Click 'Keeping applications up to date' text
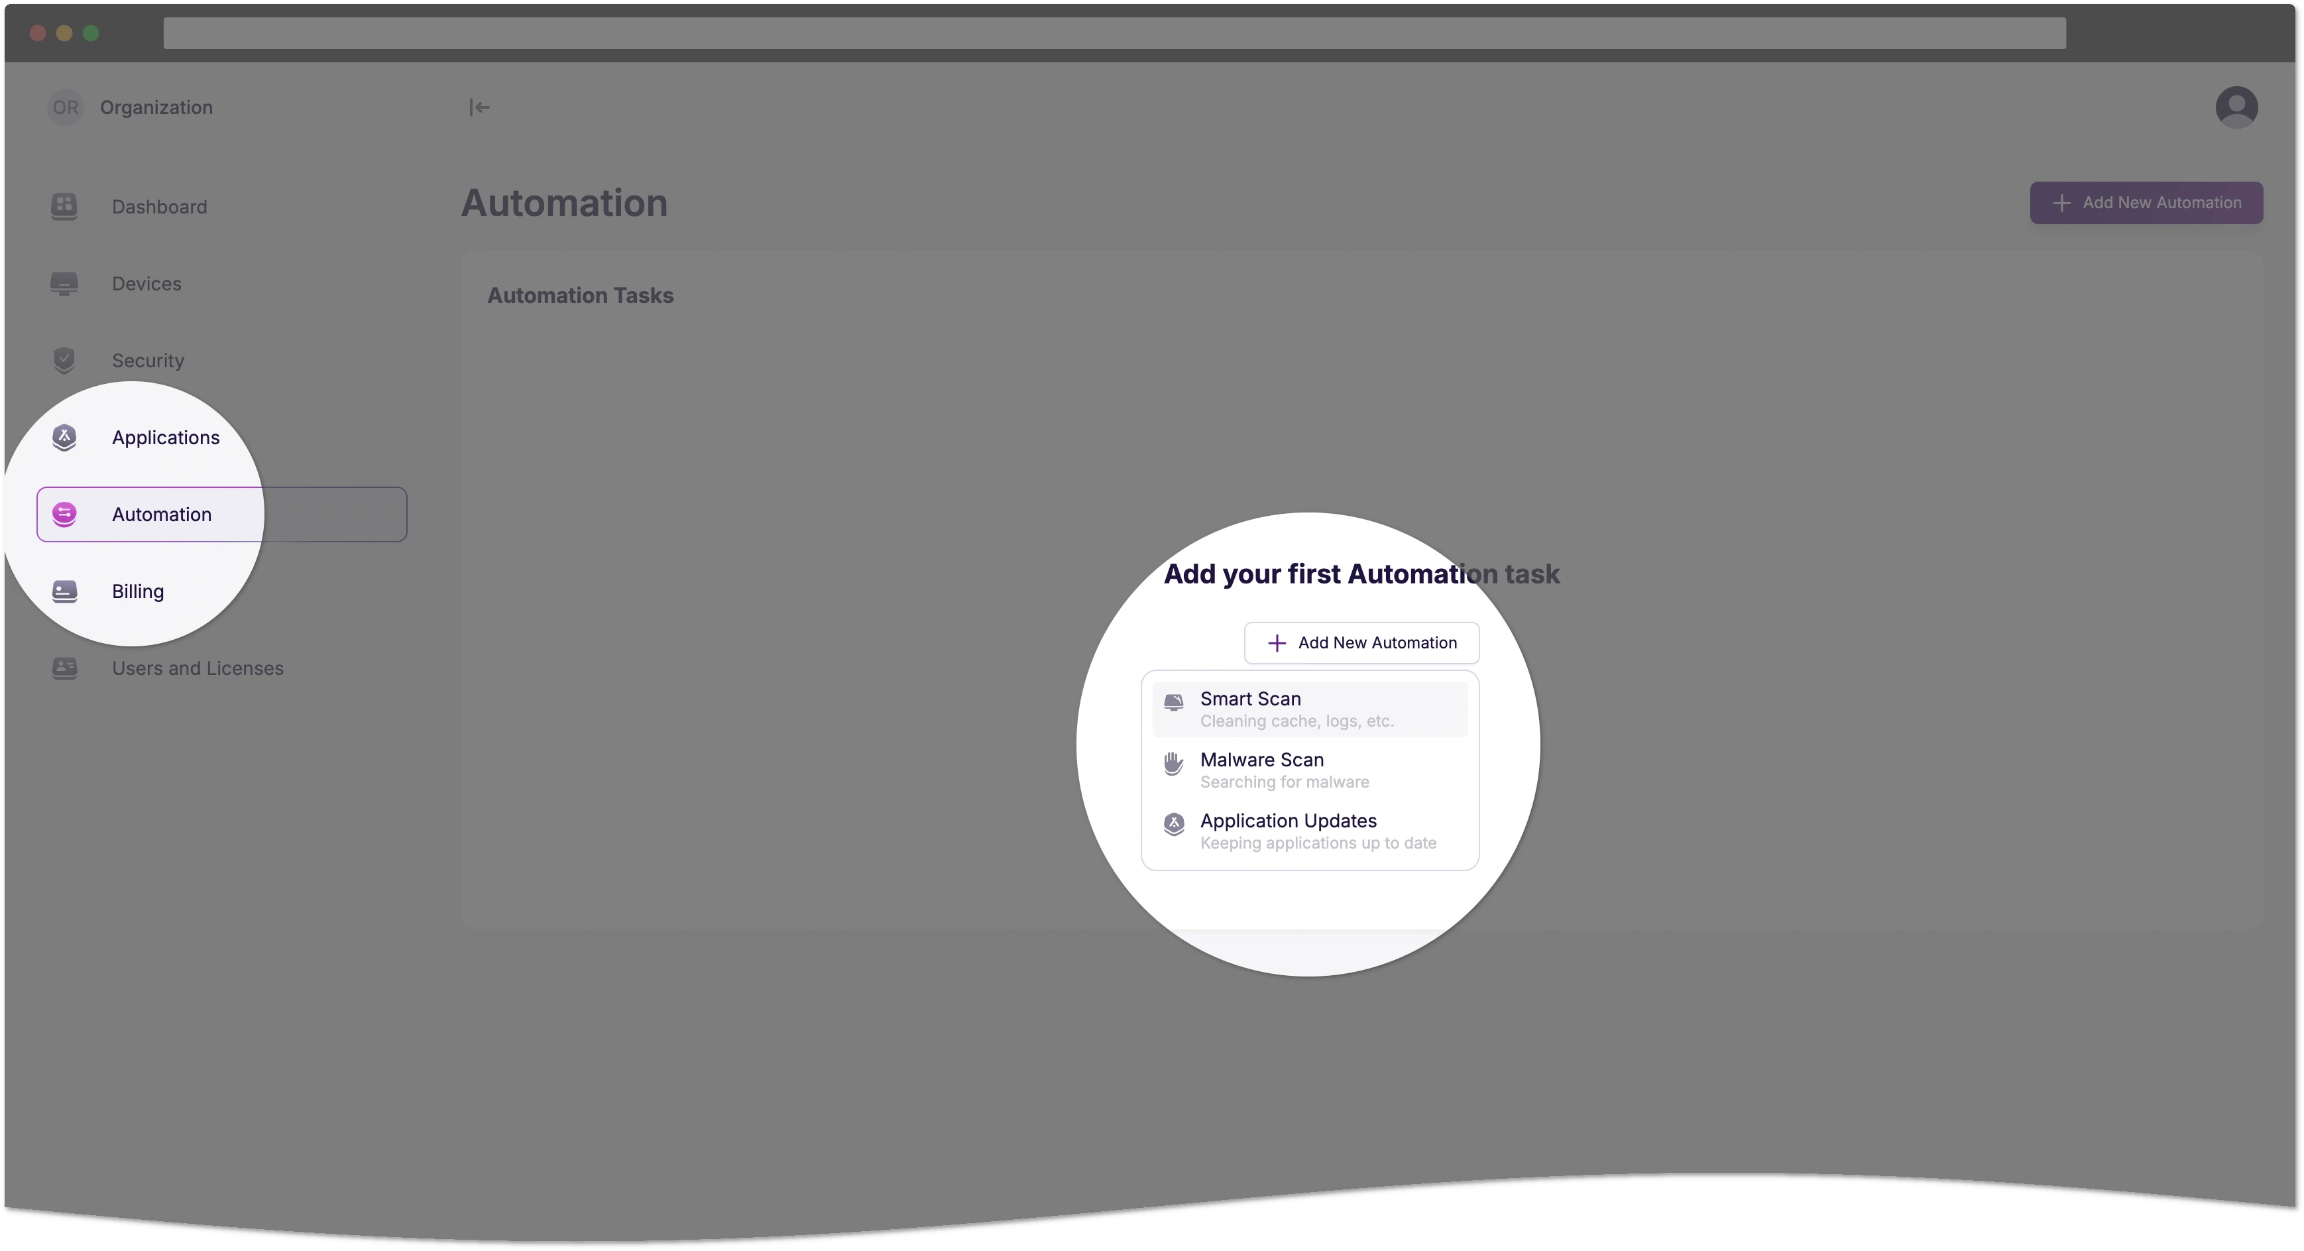Viewport: 2304px width, 1251px height. [1318, 843]
